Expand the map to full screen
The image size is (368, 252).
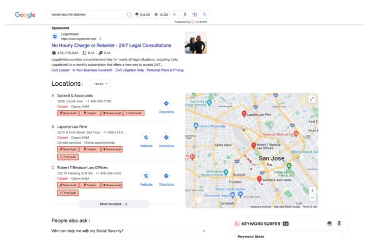click(x=312, y=99)
